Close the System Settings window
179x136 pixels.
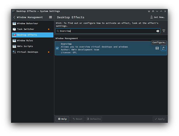click(x=165, y=11)
